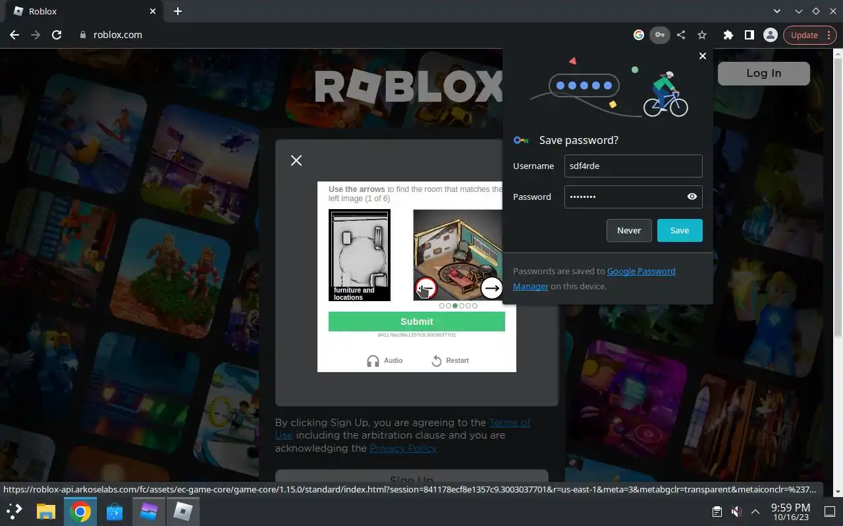The height and width of the screenshot is (526, 843).
Task: Restart the captcha challenge
Action: click(x=450, y=360)
